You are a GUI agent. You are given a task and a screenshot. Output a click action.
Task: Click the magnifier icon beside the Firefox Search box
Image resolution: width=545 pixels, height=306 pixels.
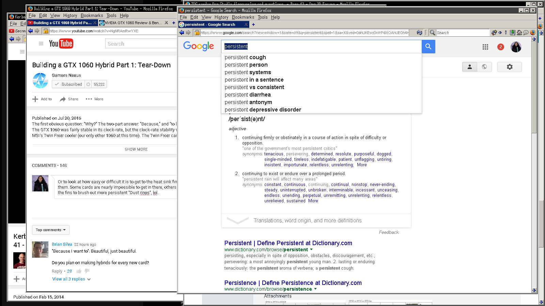432,33
